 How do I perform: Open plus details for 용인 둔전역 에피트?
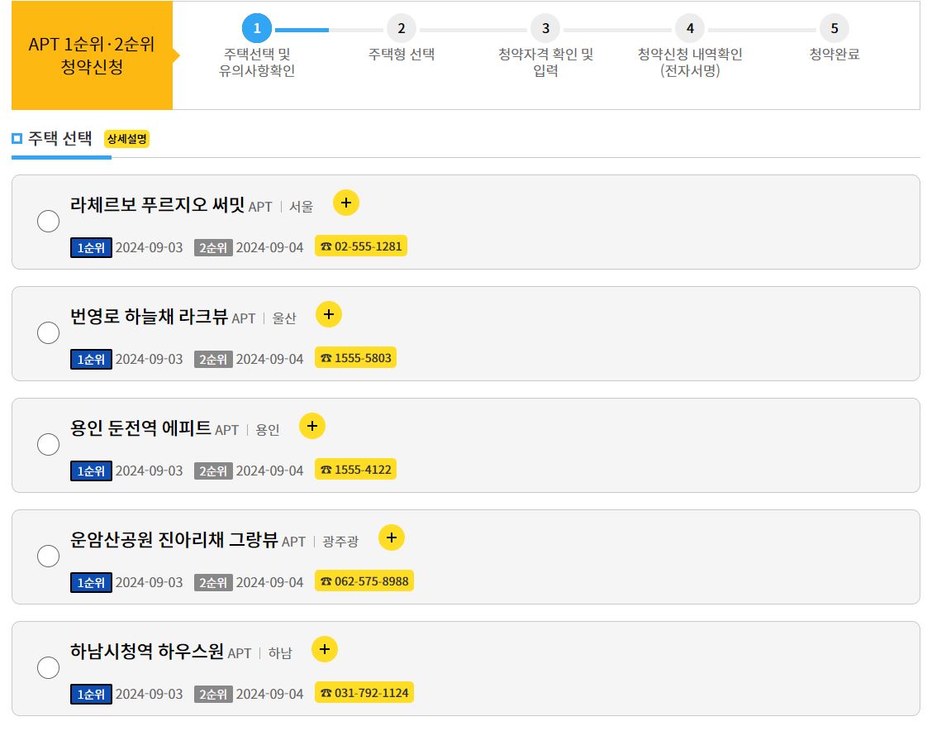pos(312,426)
